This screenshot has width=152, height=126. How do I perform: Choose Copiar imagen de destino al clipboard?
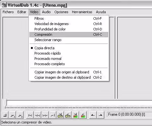point(69,77)
